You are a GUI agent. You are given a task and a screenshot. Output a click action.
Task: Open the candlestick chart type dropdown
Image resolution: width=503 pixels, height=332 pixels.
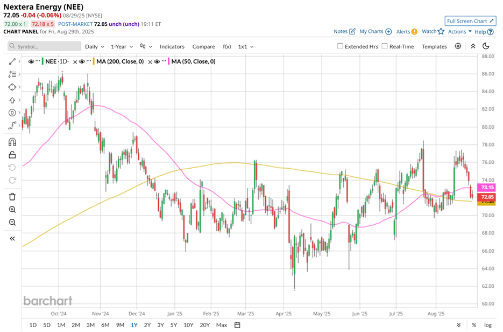pos(146,46)
